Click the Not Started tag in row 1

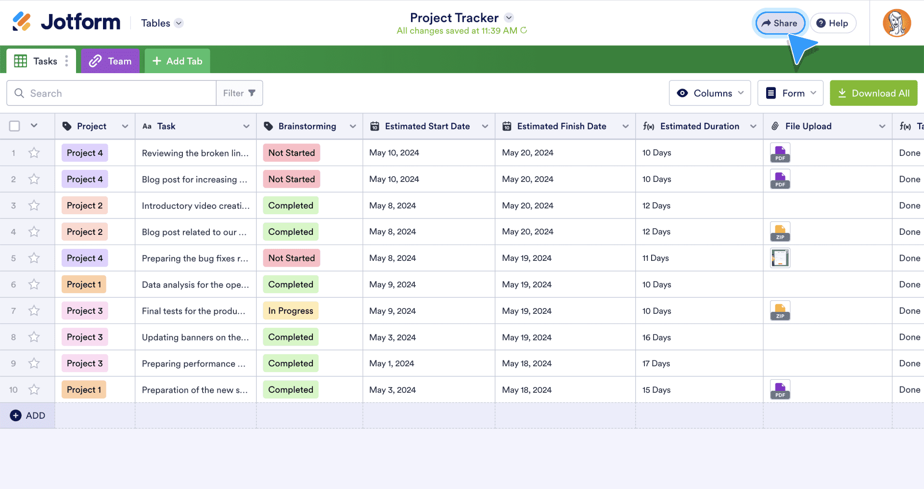291,153
